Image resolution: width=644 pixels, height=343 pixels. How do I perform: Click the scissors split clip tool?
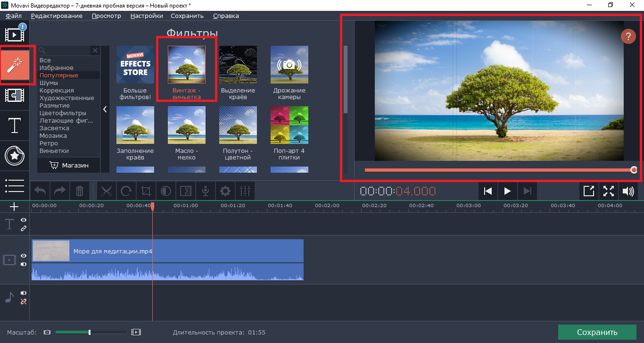coord(107,191)
